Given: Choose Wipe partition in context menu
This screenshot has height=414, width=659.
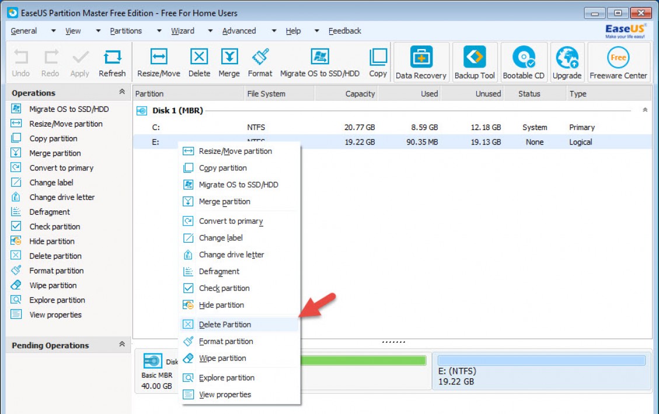Looking at the screenshot, I should pyautogui.click(x=239, y=358).
